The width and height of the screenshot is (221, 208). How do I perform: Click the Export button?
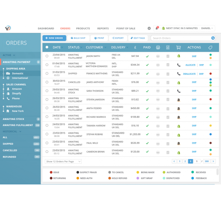click(x=118, y=38)
